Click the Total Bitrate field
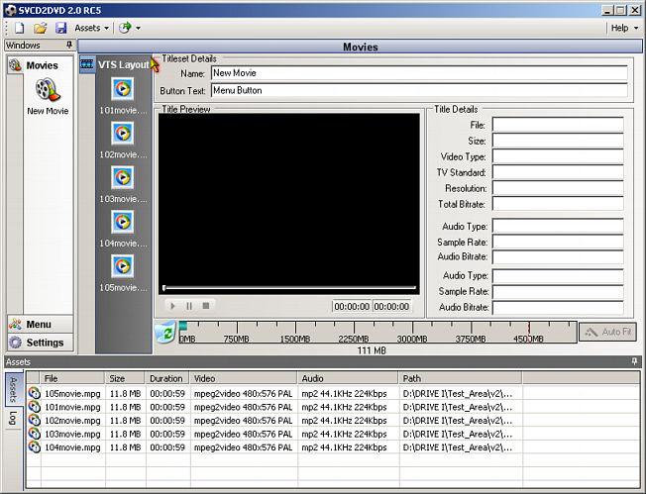Viewport: 646px width, 494px height. click(558, 204)
